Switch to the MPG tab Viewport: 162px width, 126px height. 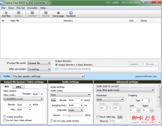[18, 87]
